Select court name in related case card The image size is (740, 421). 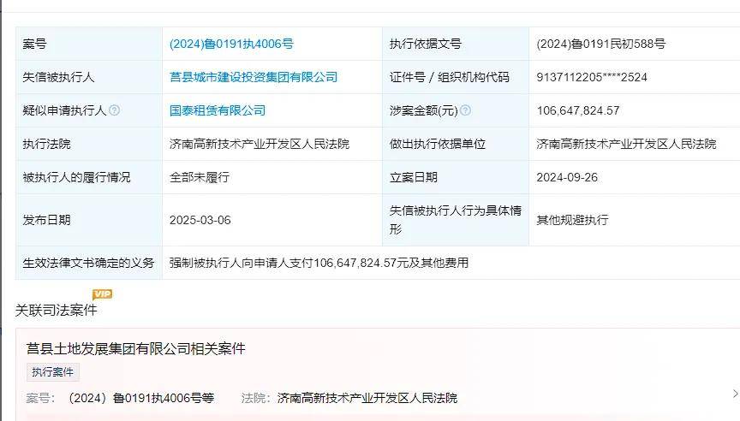(x=367, y=398)
